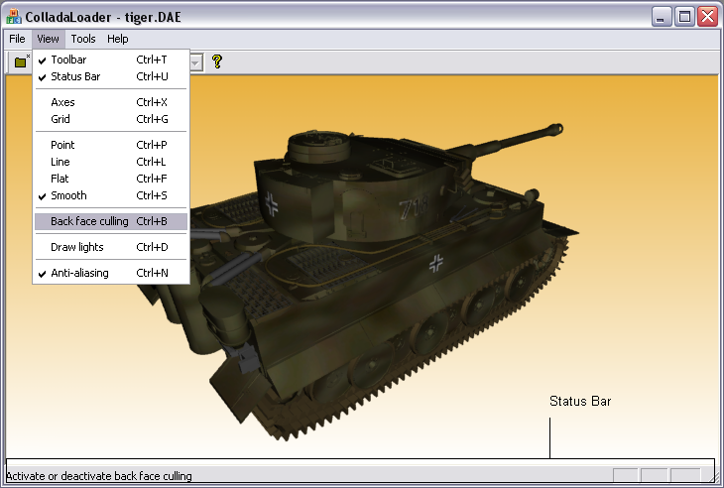724x488 pixels.
Task: Close the ColladaLoader window
Action: (x=708, y=17)
